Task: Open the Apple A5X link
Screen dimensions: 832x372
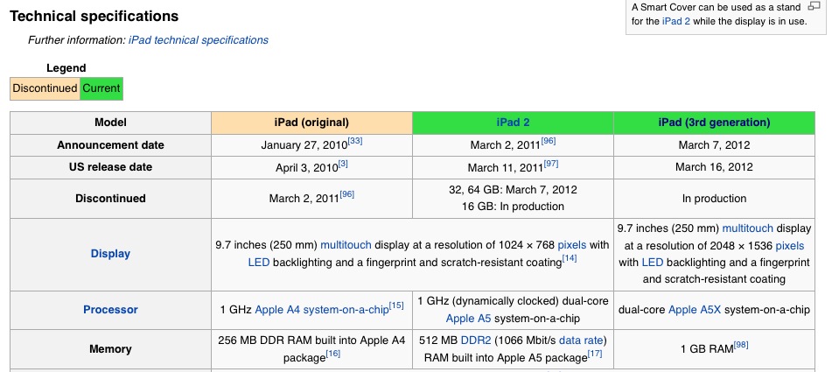Action: pos(695,310)
